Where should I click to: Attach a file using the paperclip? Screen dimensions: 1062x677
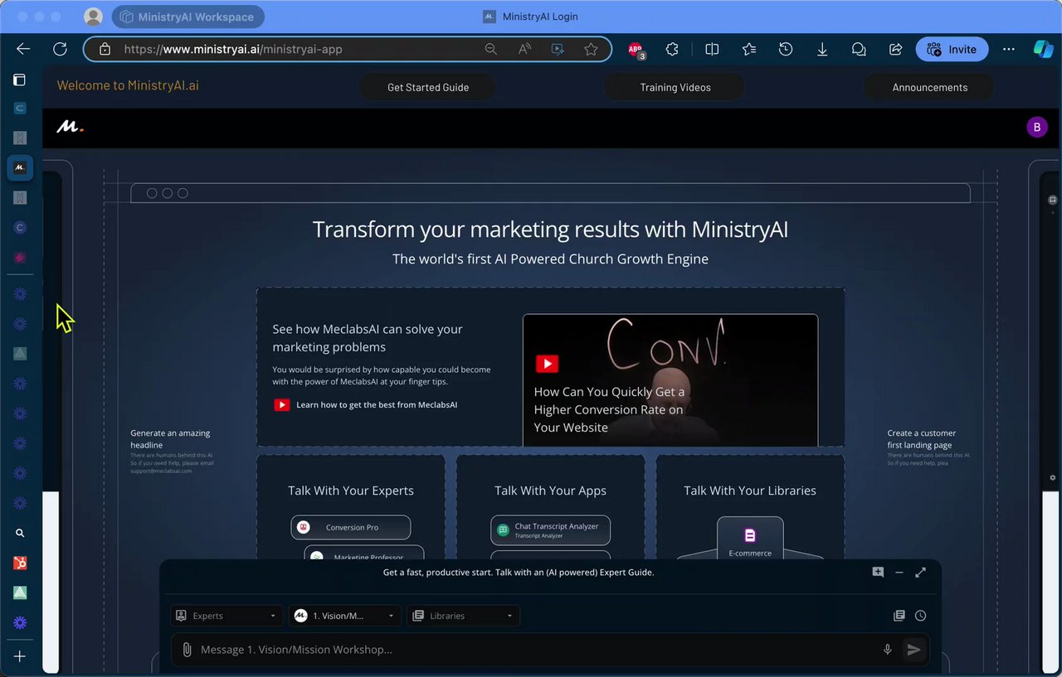coord(187,650)
